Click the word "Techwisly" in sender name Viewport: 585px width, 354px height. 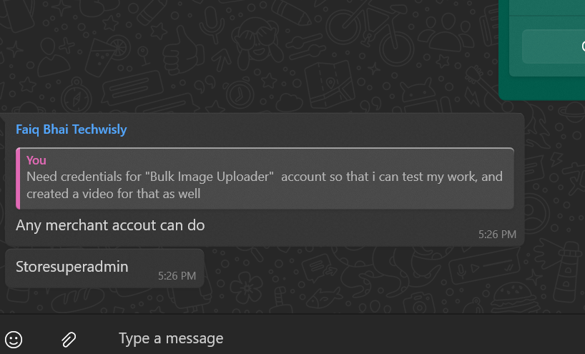click(x=99, y=129)
